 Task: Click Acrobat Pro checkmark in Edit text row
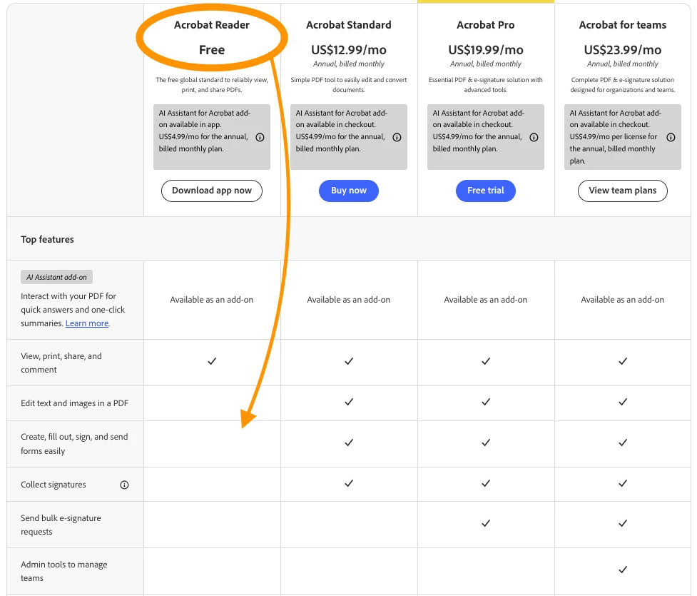click(486, 402)
